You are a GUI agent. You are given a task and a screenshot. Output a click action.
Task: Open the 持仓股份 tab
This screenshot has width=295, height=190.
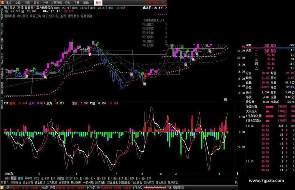[x=161, y=183]
